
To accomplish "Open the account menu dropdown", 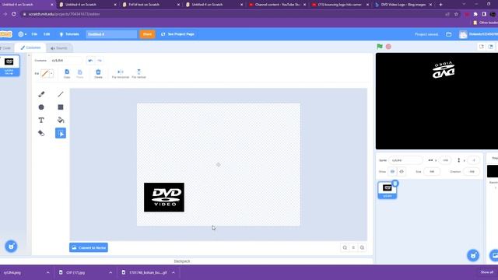I will click(x=478, y=34).
